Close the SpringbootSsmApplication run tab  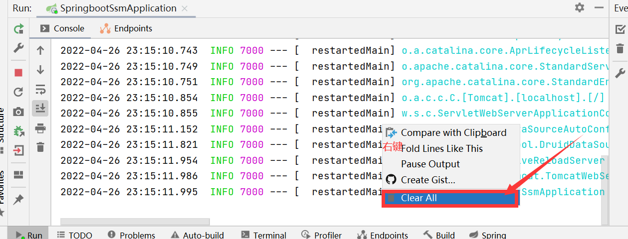click(185, 9)
